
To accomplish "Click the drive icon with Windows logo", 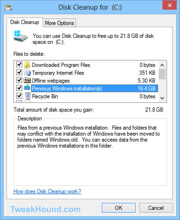I will click(x=20, y=37).
